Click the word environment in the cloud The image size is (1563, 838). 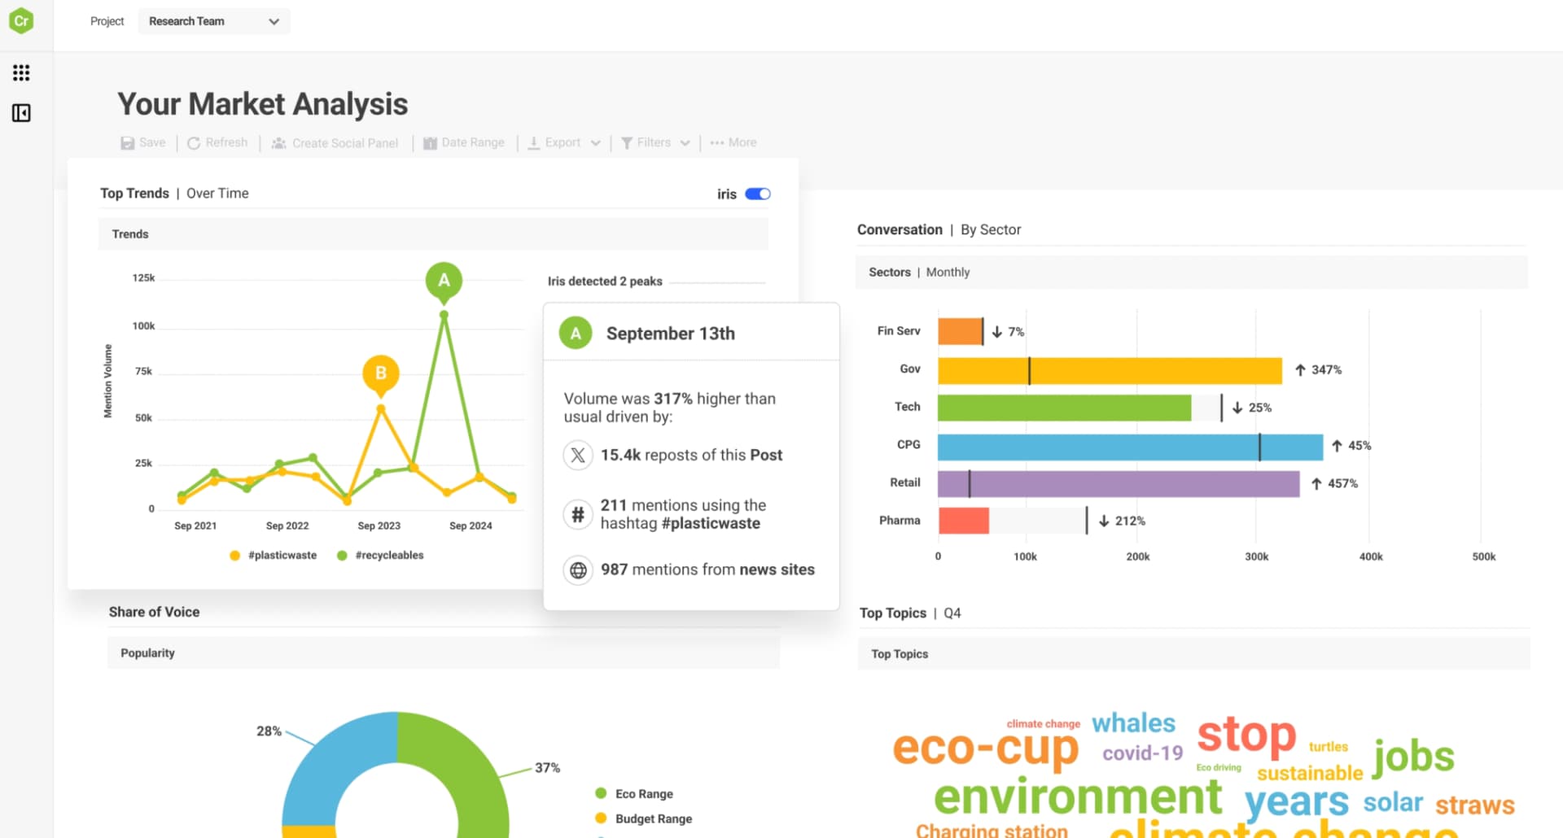coord(1078,797)
